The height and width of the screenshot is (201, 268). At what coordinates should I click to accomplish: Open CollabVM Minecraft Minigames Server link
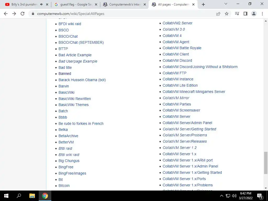coord(194,92)
